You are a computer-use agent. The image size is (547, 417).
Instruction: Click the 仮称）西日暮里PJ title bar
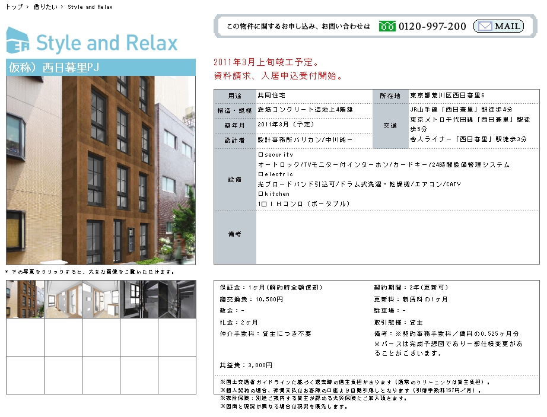[101, 67]
